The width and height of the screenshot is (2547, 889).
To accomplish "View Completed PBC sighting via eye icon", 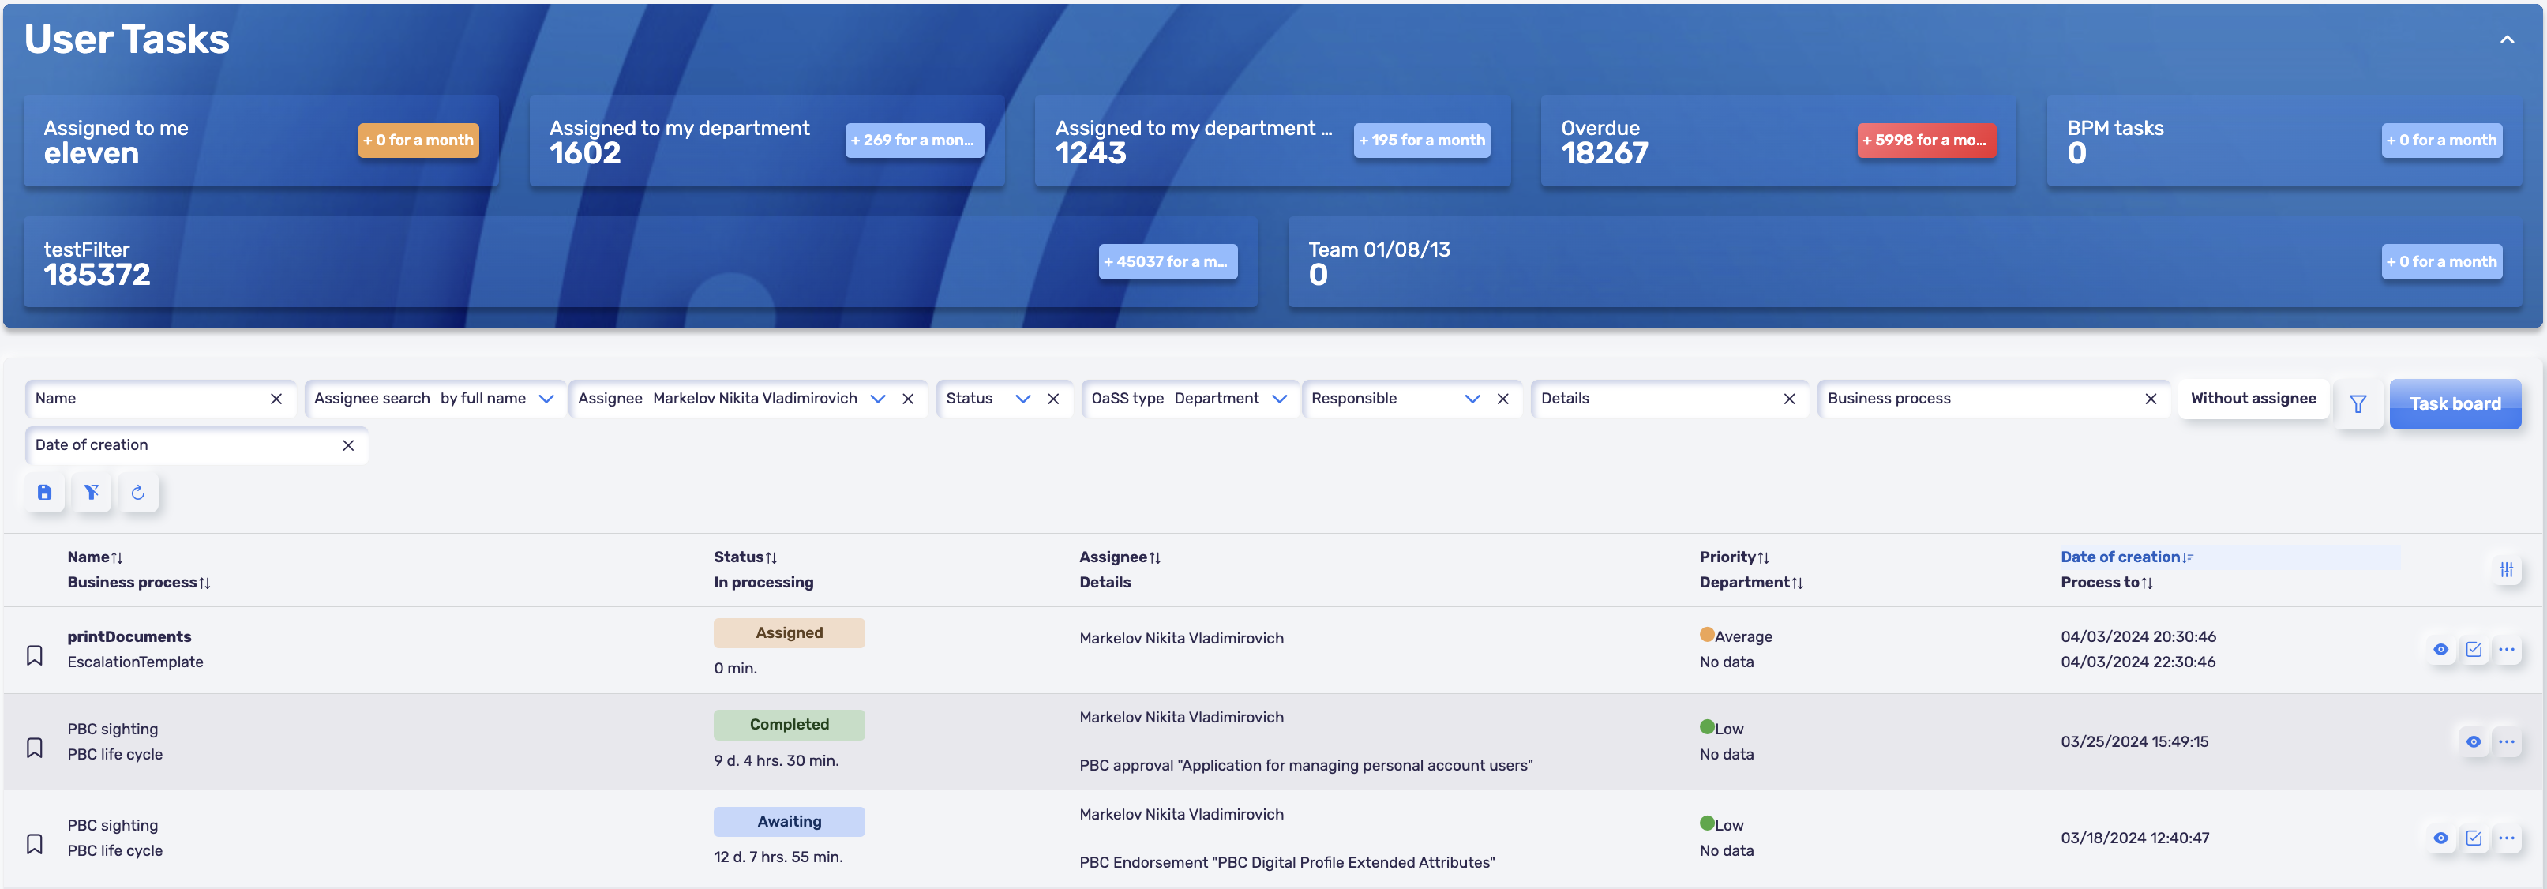I will coord(2474,741).
